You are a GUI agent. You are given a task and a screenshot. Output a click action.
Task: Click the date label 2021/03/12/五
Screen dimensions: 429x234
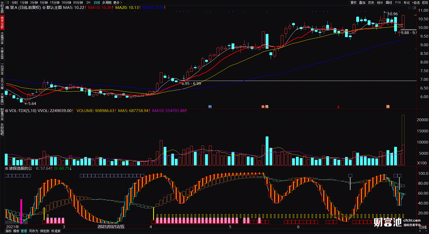pyautogui.click(x=111, y=227)
